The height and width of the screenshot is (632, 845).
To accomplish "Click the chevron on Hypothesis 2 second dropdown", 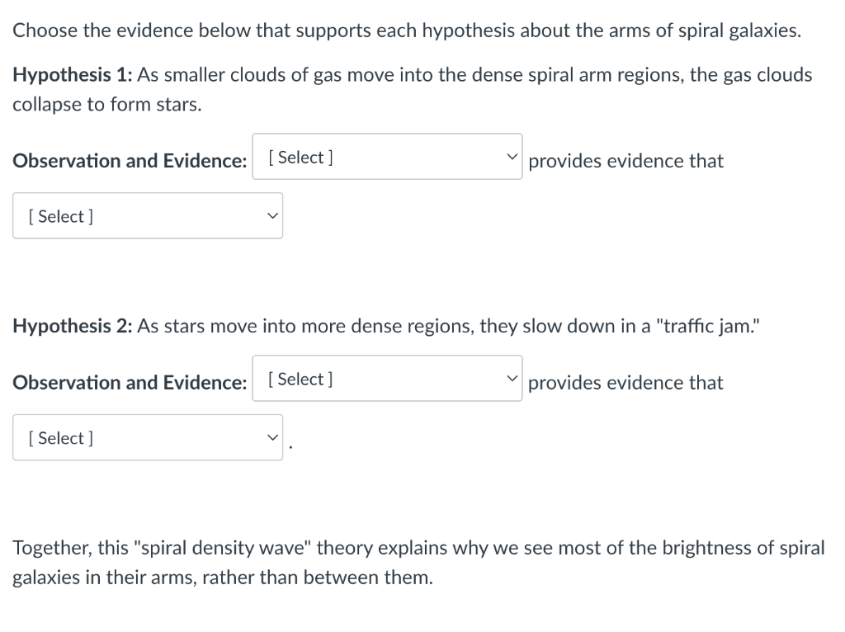I will pos(272,437).
